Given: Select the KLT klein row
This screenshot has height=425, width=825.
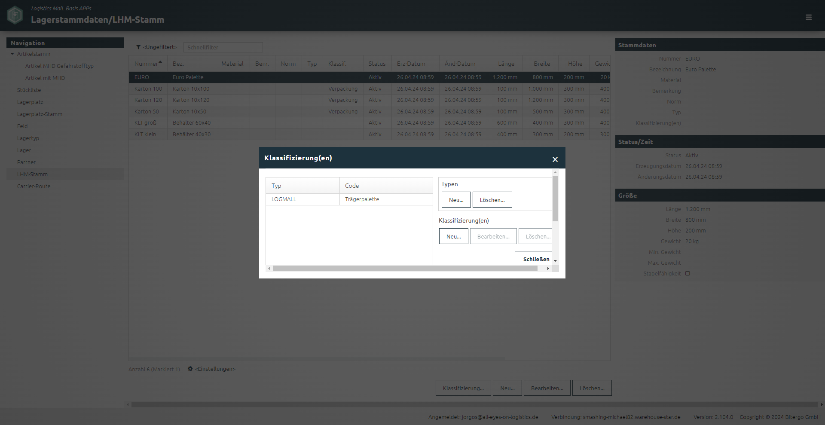Looking at the screenshot, I should [370, 134].
